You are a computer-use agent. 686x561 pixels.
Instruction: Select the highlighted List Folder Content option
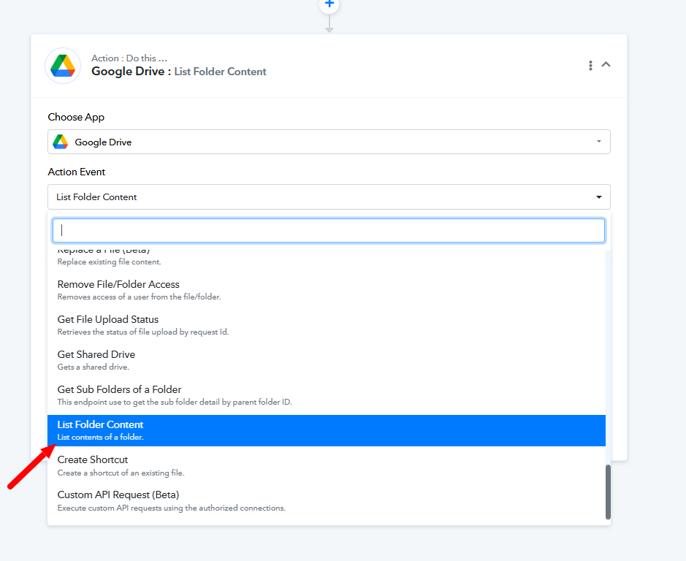(x=327, y=430)
